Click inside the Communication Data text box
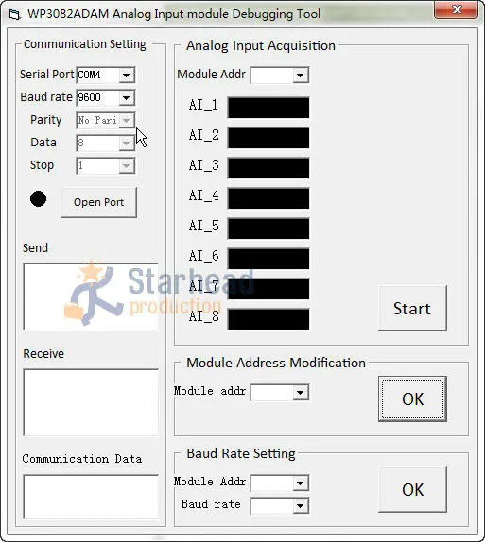Screen dimensions: 485x542 click(91, 497)
